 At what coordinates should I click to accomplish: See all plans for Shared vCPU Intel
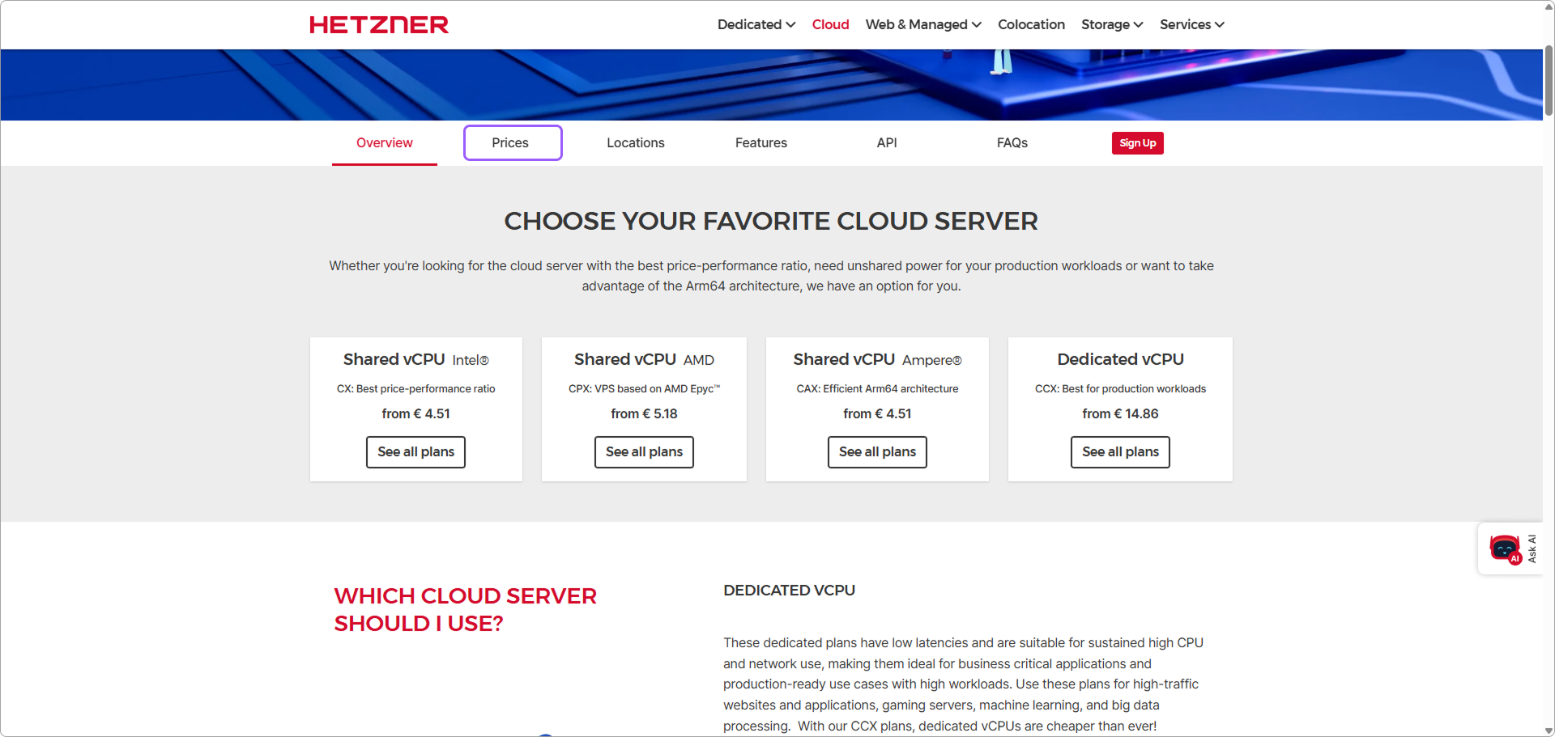pos(415,452)
